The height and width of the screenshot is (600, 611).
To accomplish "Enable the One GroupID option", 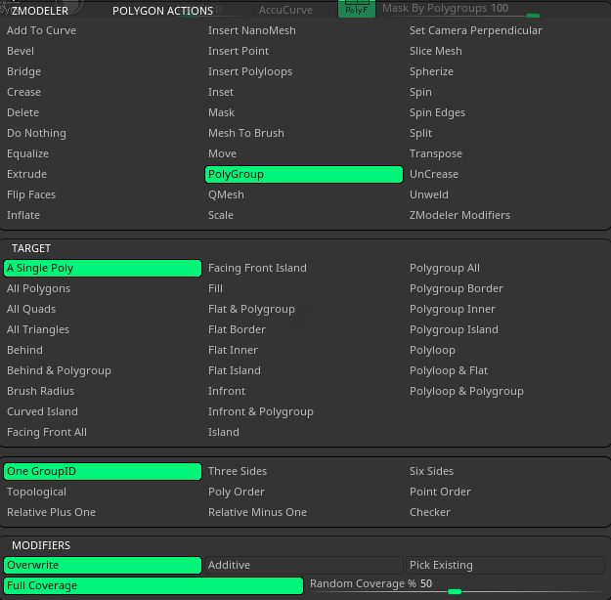I will coord(103,471).
